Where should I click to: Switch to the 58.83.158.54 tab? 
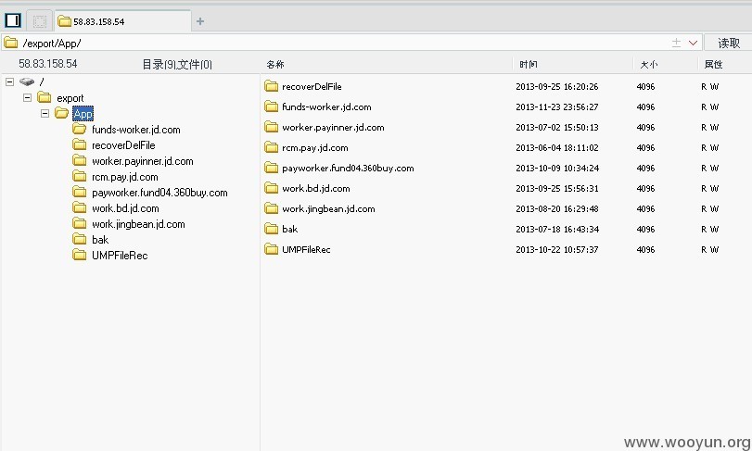click(122, 21)
